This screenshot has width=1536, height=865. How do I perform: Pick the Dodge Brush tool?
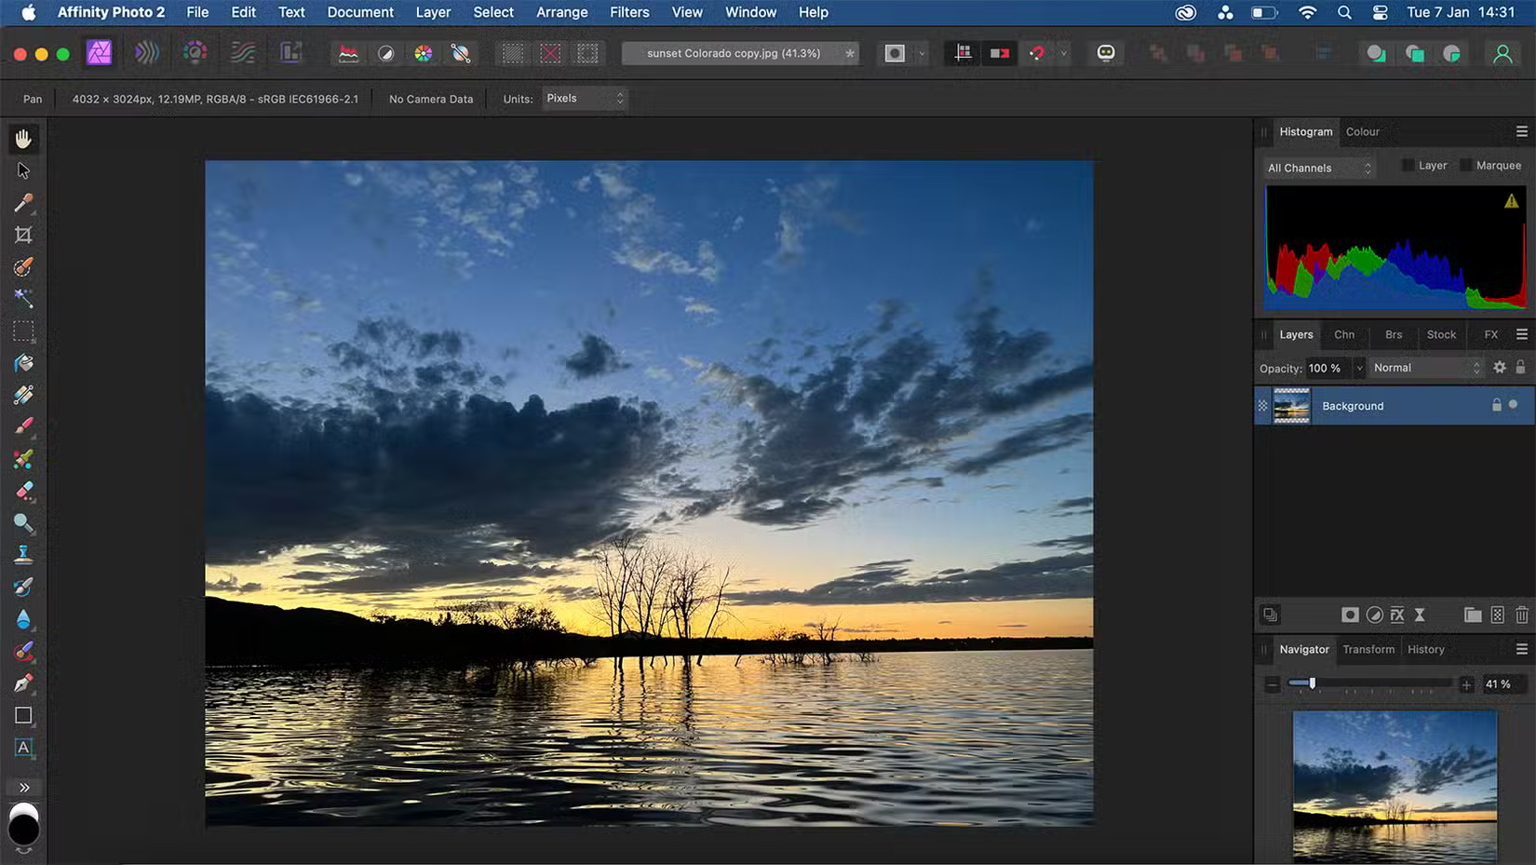pyautogui.click(x=23, y=523)
